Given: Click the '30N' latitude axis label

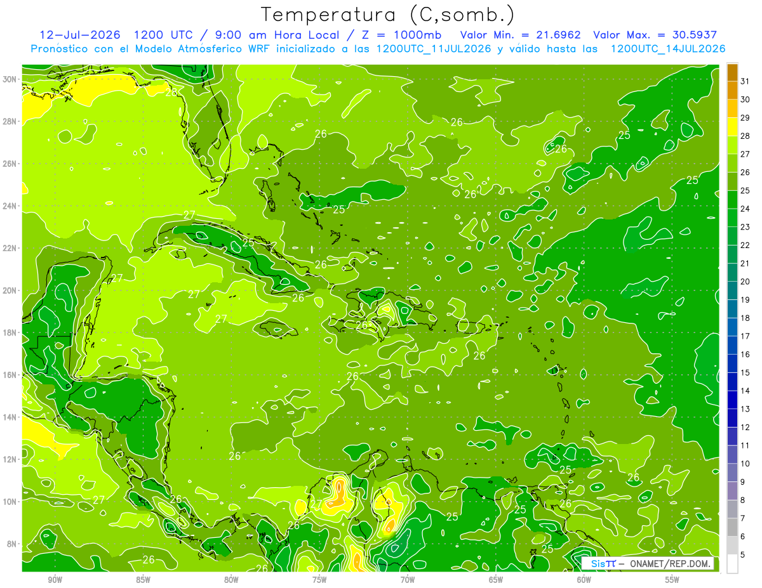Looking at the screenshot, I should (10, 79).
